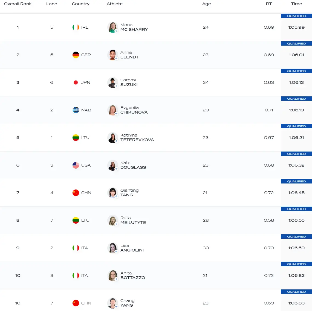
Task: Open Anita Bottazzo's athlete profile
Action: tap(132, 276)
